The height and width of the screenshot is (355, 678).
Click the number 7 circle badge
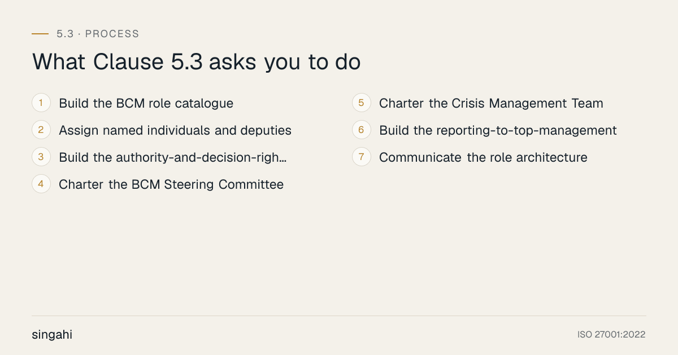coord(362,157)
